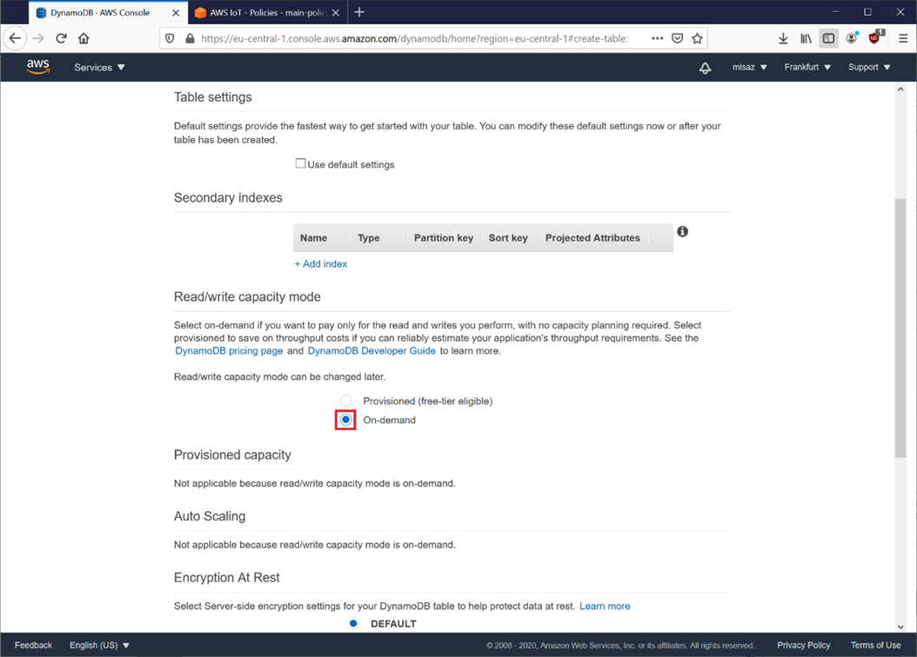Viewport: 917px width, 657px height.
Task: Open the Firefox account icon
Action: coord(852,38)
